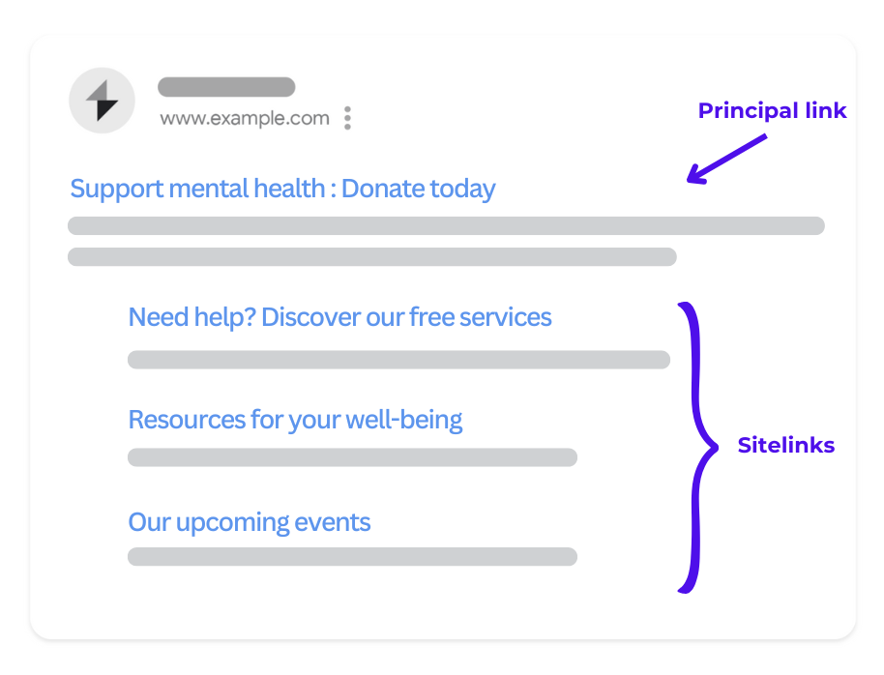
Task: Click the www.example.com URL text
Action: tap(245, 118)
